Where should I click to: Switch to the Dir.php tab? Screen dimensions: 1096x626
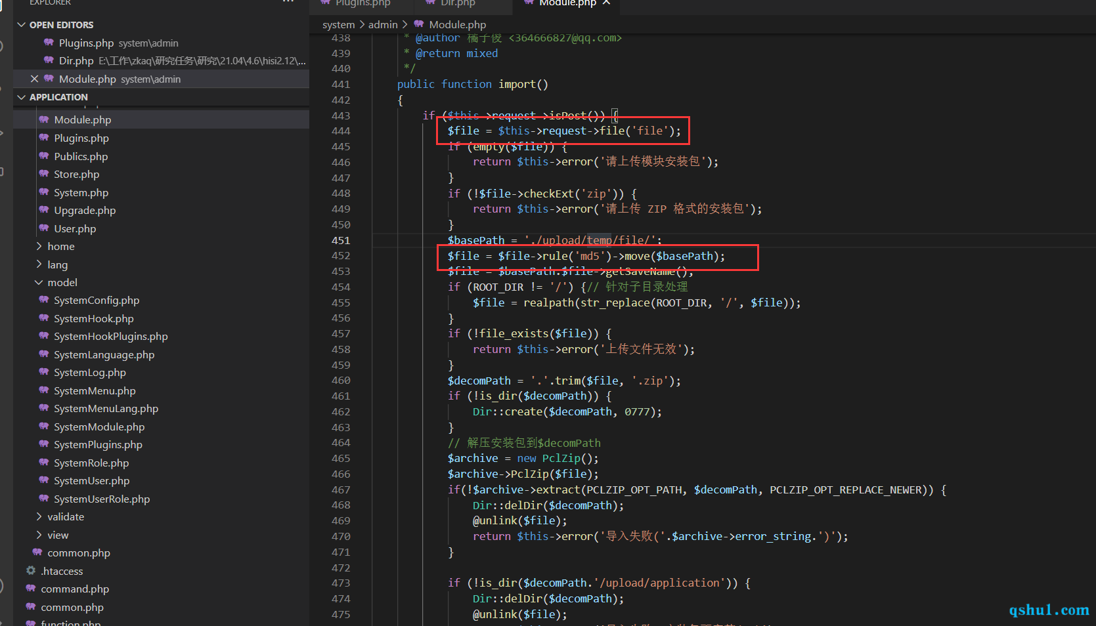[457, 3]
